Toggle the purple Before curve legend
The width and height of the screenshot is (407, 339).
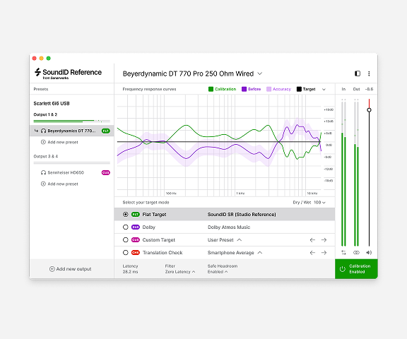point(252,89)
